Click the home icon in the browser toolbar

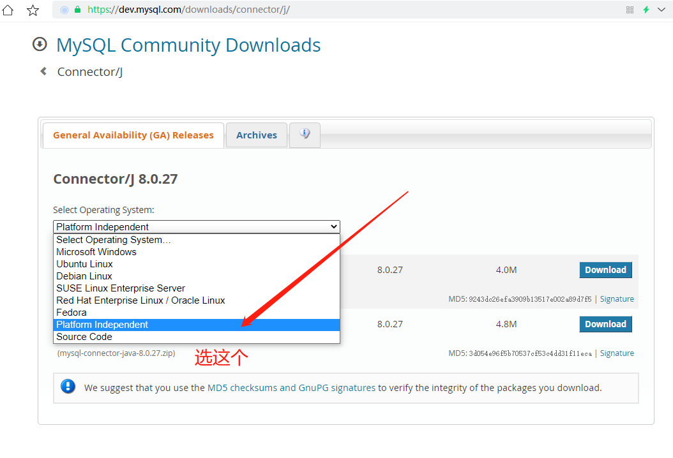[x=8, y=10]
